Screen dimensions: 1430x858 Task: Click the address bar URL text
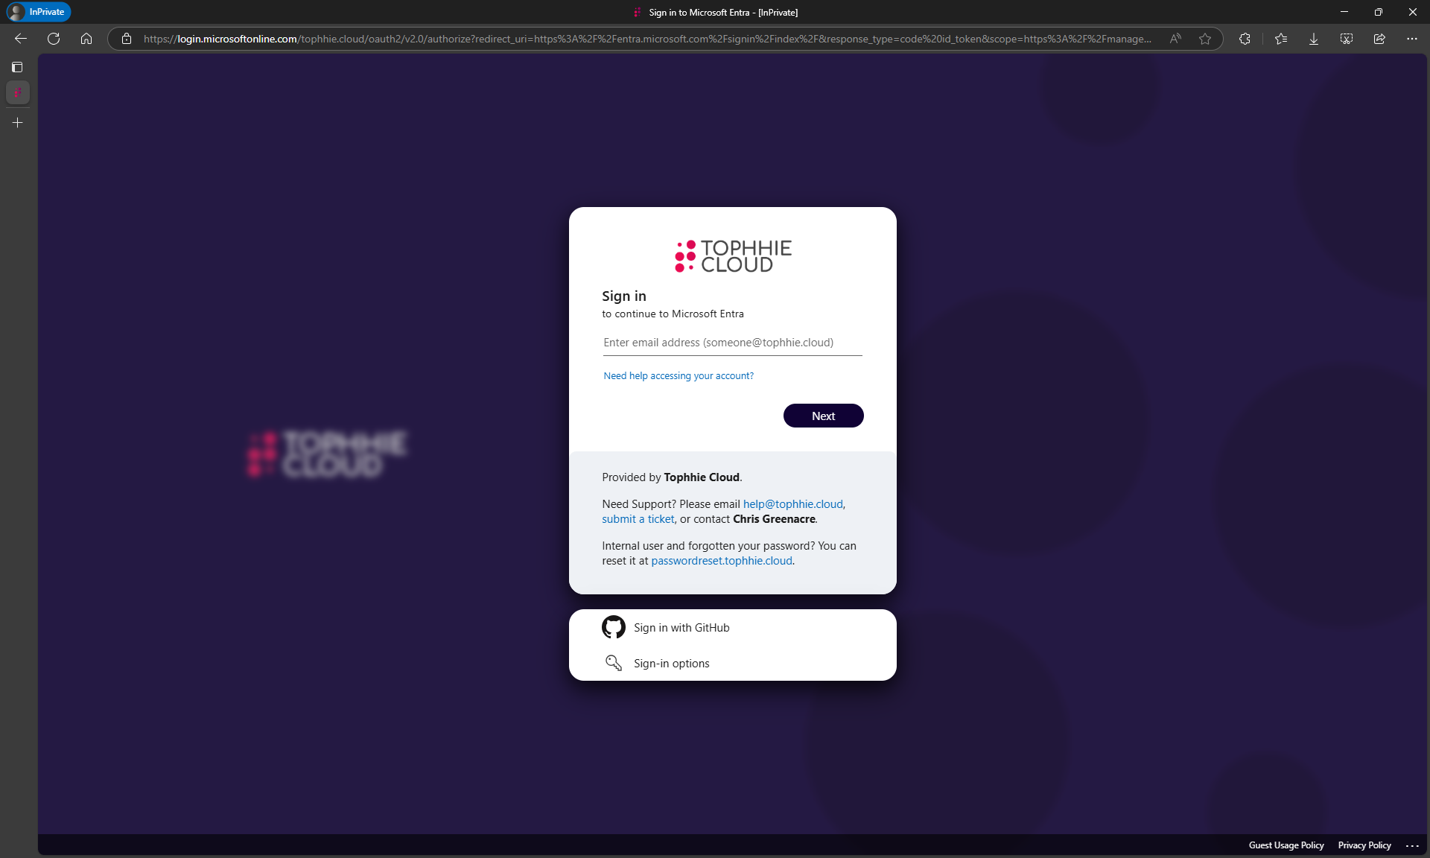tap(647, 39)
